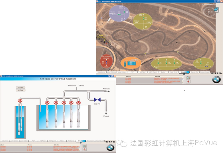Click BMW logo in map window
Screen dimensions: 224x154
click(216, 80)
